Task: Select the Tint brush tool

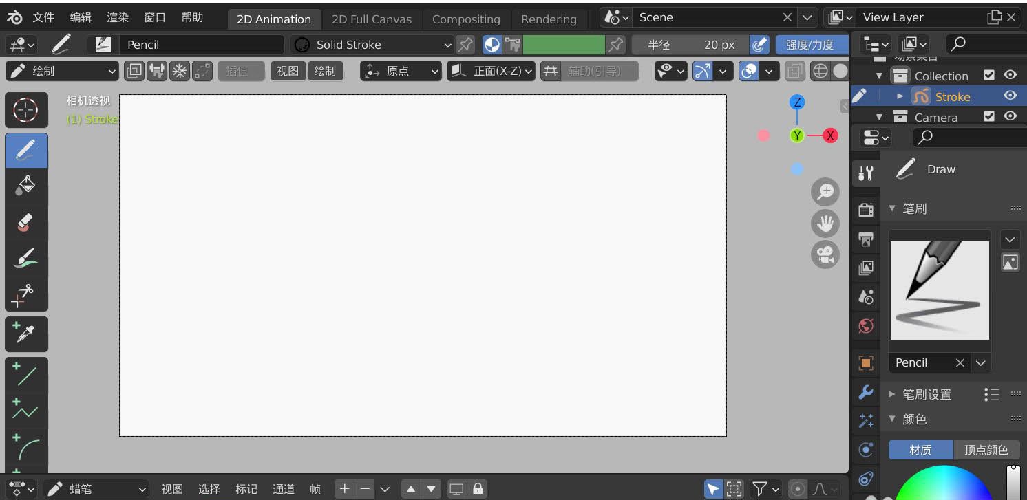Action: point(26,259)
